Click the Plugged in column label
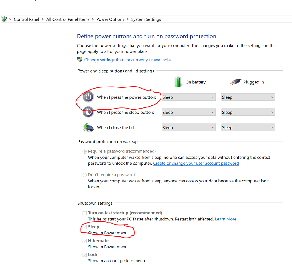This screenshot has width=292, height=265. 254,82
